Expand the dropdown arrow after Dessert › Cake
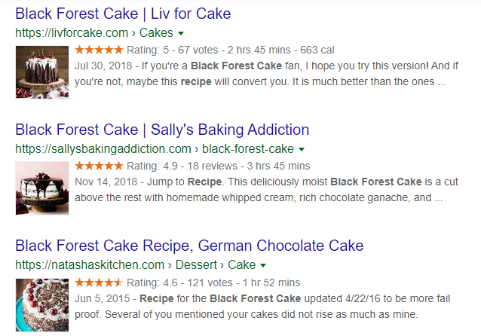This screenshot has width=481, height=336. coord(263,266)
